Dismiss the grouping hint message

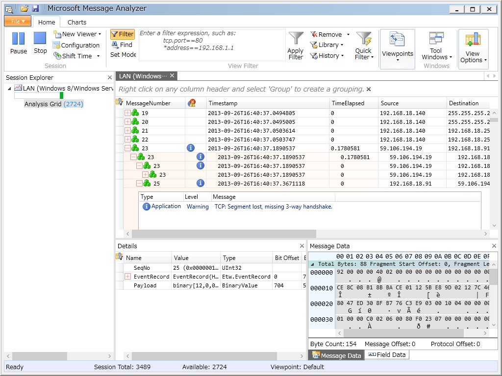click(369, 89)
